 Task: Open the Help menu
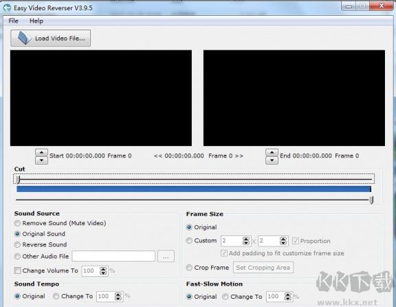tap(36, 21)
